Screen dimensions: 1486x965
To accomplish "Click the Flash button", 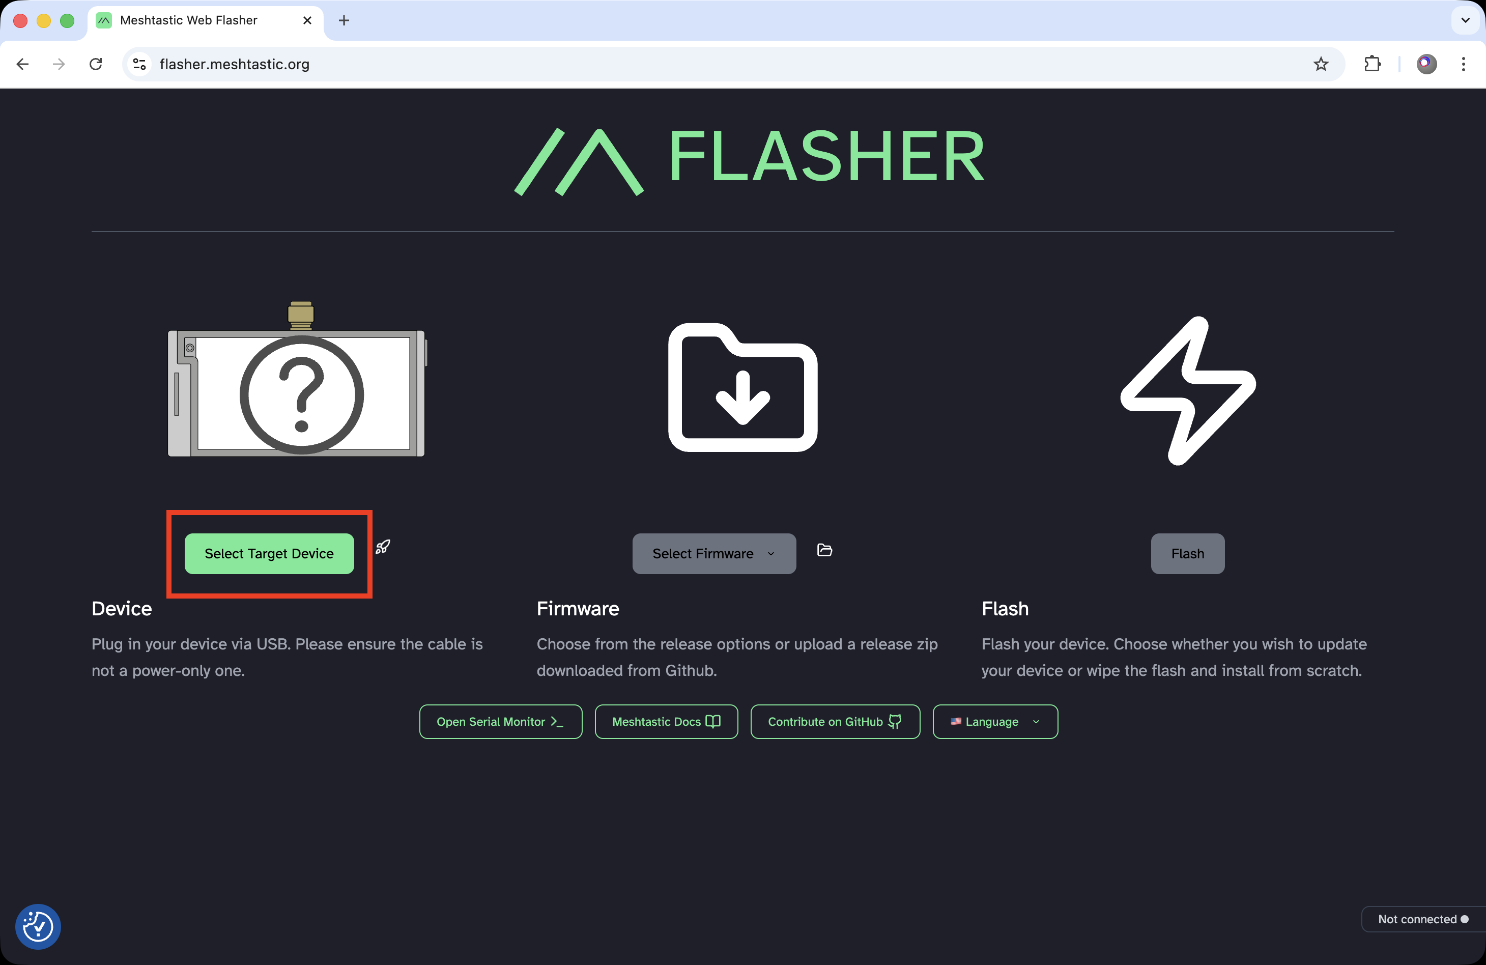I will 1187,553.
